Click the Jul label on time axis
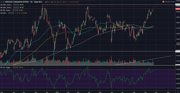The width and height of the screenshot is (180, 93). tap(122, 92)
